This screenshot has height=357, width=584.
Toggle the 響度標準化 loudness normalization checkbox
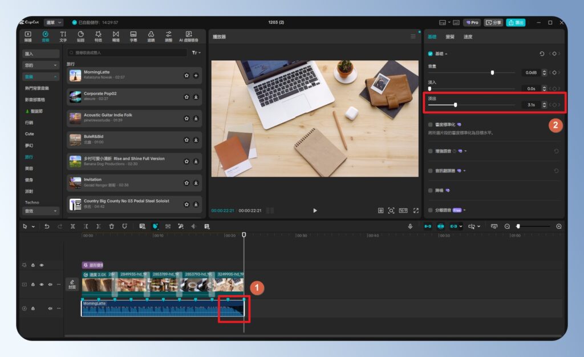[431, 124]
